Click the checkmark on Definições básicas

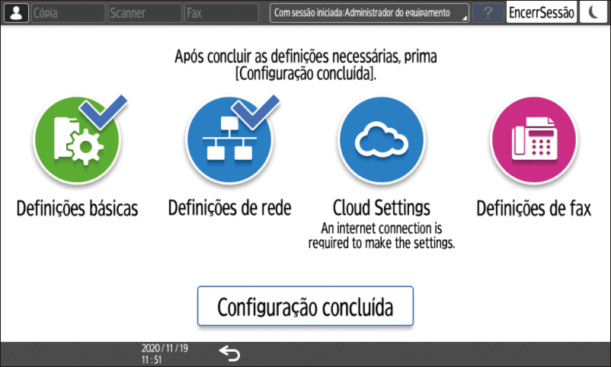click(x=104, y=111)
